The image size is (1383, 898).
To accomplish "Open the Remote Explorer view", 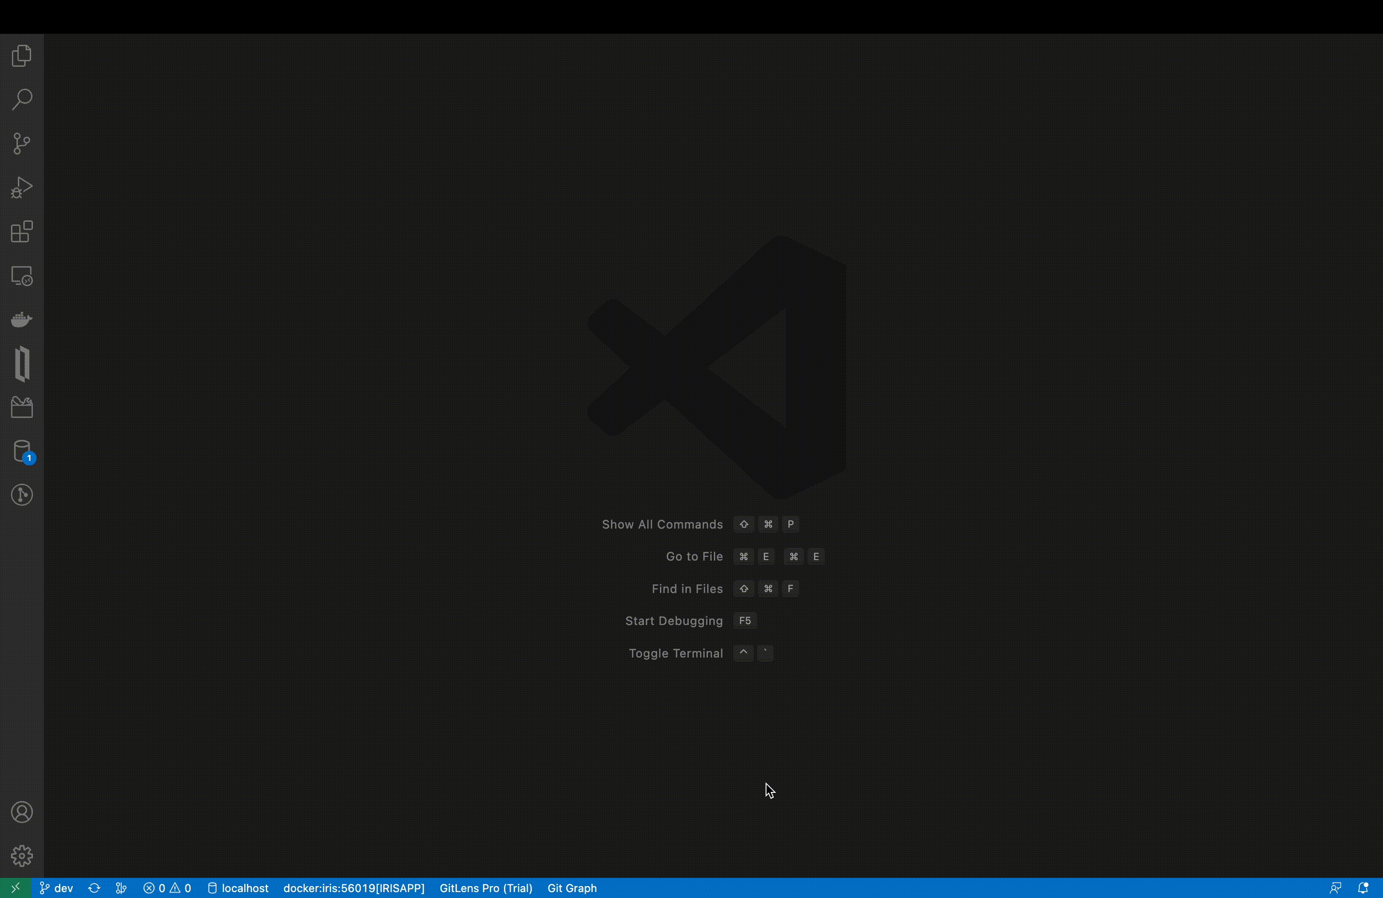I will (22, 276).
